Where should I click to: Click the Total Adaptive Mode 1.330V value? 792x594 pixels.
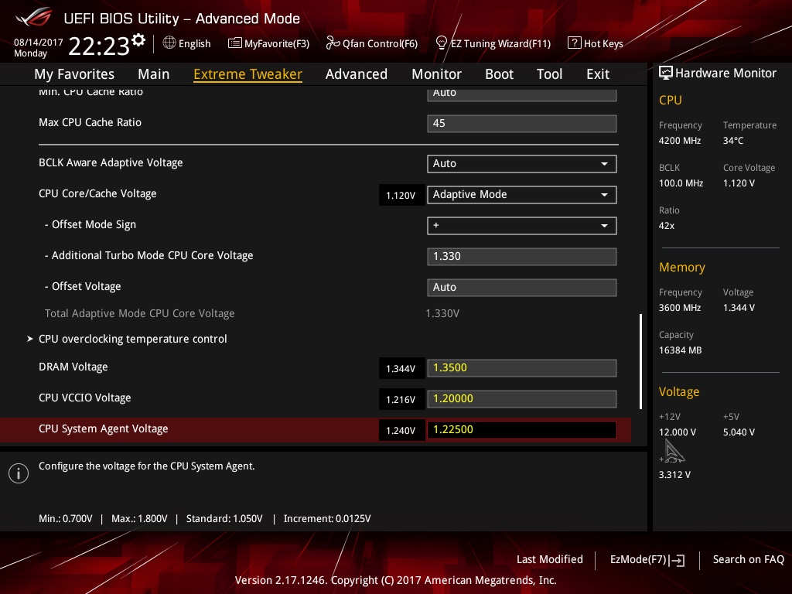442,313
